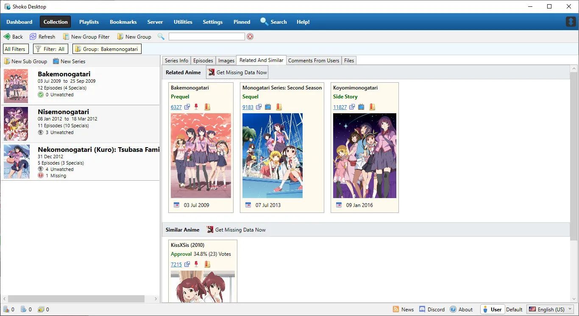Switch to the Images tab

[226, 61]
